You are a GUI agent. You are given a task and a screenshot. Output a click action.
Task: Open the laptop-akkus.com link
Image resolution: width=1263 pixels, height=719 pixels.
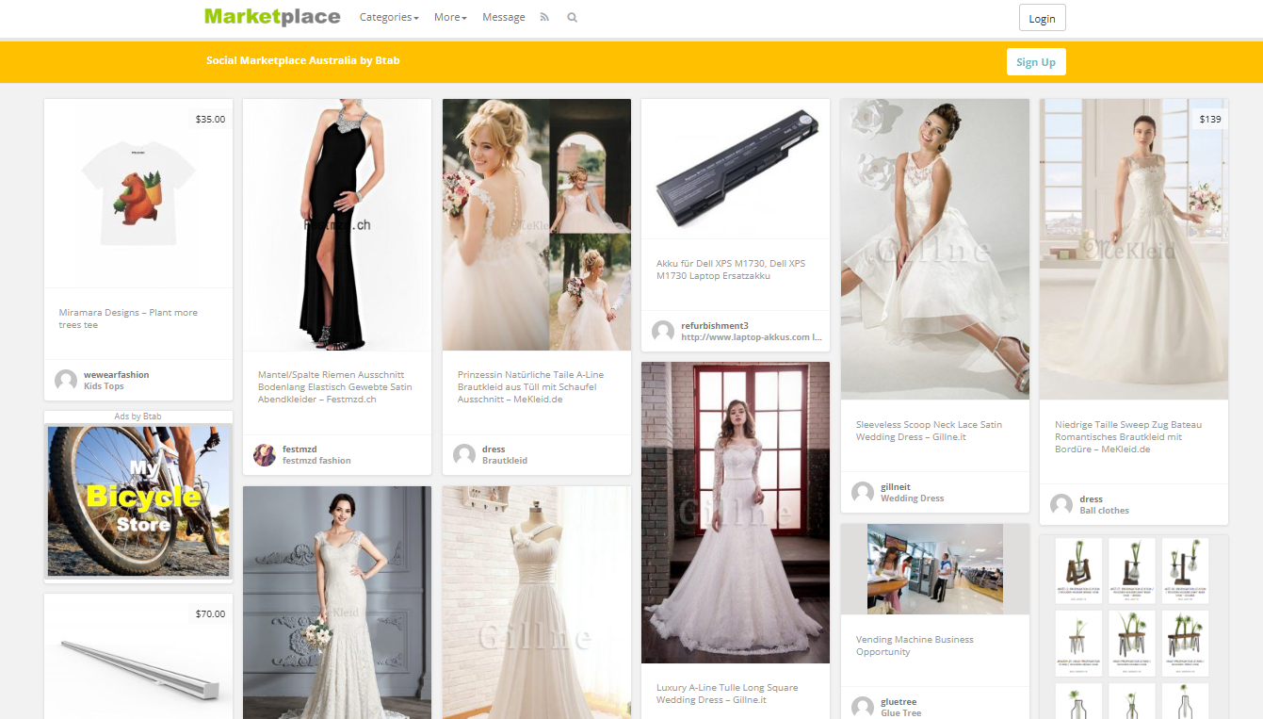click(x=751, y=336)
